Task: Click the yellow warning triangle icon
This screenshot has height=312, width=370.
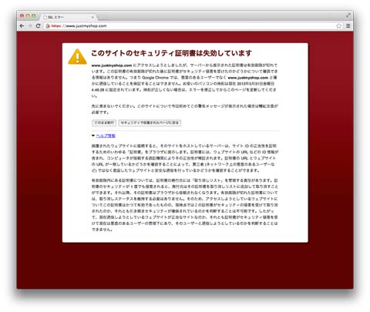Action: (77, 57)
